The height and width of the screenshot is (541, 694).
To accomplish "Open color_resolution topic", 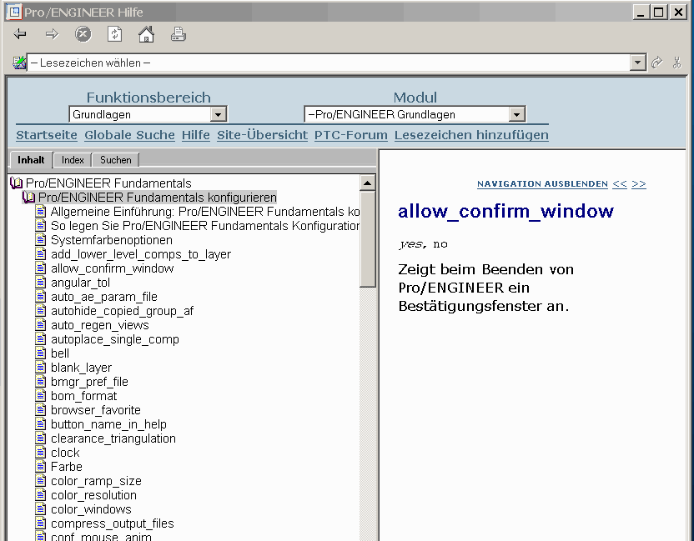I will coord(93,494).
